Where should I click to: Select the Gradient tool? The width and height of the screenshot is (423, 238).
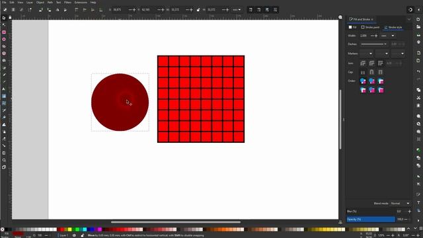tap(4, 96)
